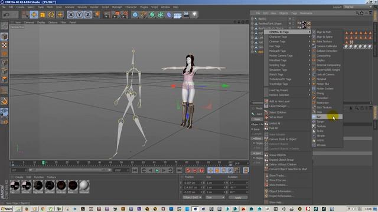Choose Vibrate tag from the submenu
378x212 pixels.
(327, 136)
